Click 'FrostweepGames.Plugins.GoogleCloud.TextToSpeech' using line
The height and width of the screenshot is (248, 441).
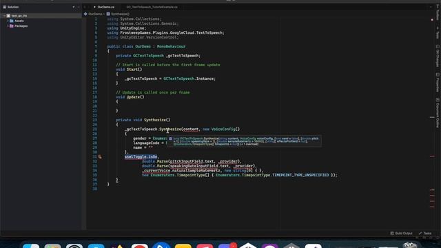(x=172, y=32)
